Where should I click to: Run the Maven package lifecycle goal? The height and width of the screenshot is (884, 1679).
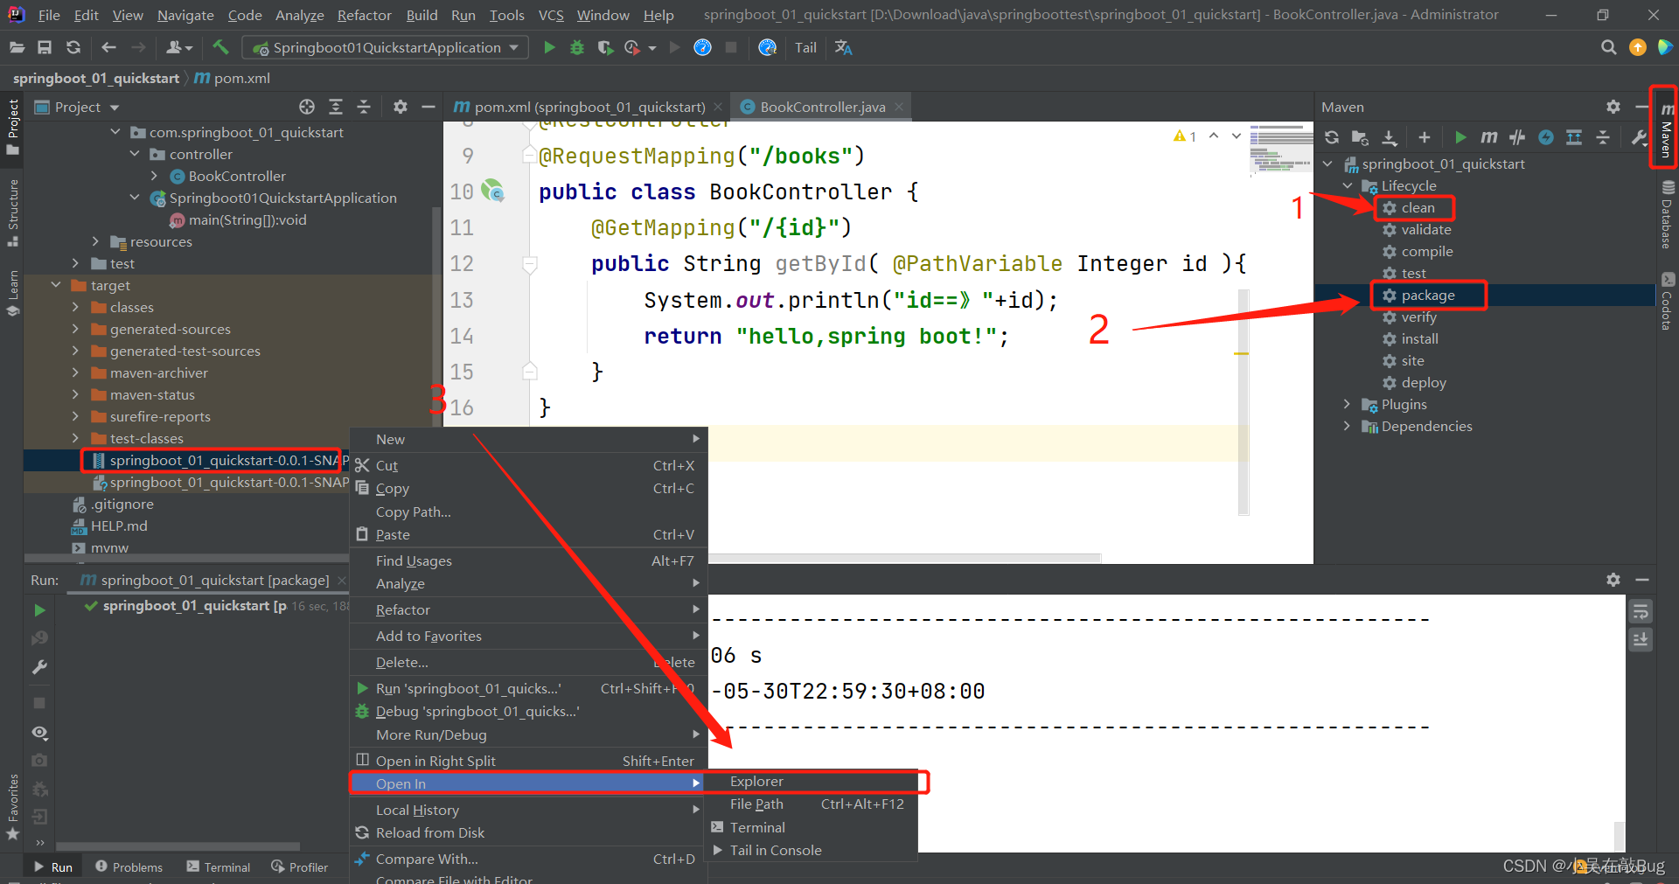click(1427, 295)
